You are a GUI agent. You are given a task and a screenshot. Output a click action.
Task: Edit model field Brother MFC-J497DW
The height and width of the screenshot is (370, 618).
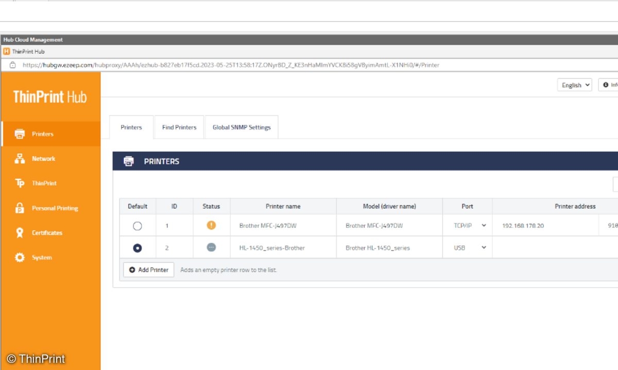pyautogui.click(x=389, y=226)
